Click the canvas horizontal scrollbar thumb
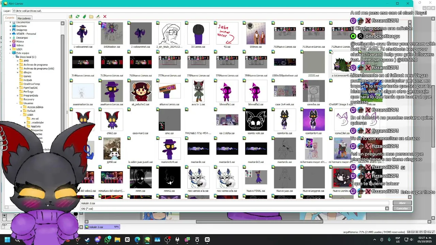 (260, 222)
